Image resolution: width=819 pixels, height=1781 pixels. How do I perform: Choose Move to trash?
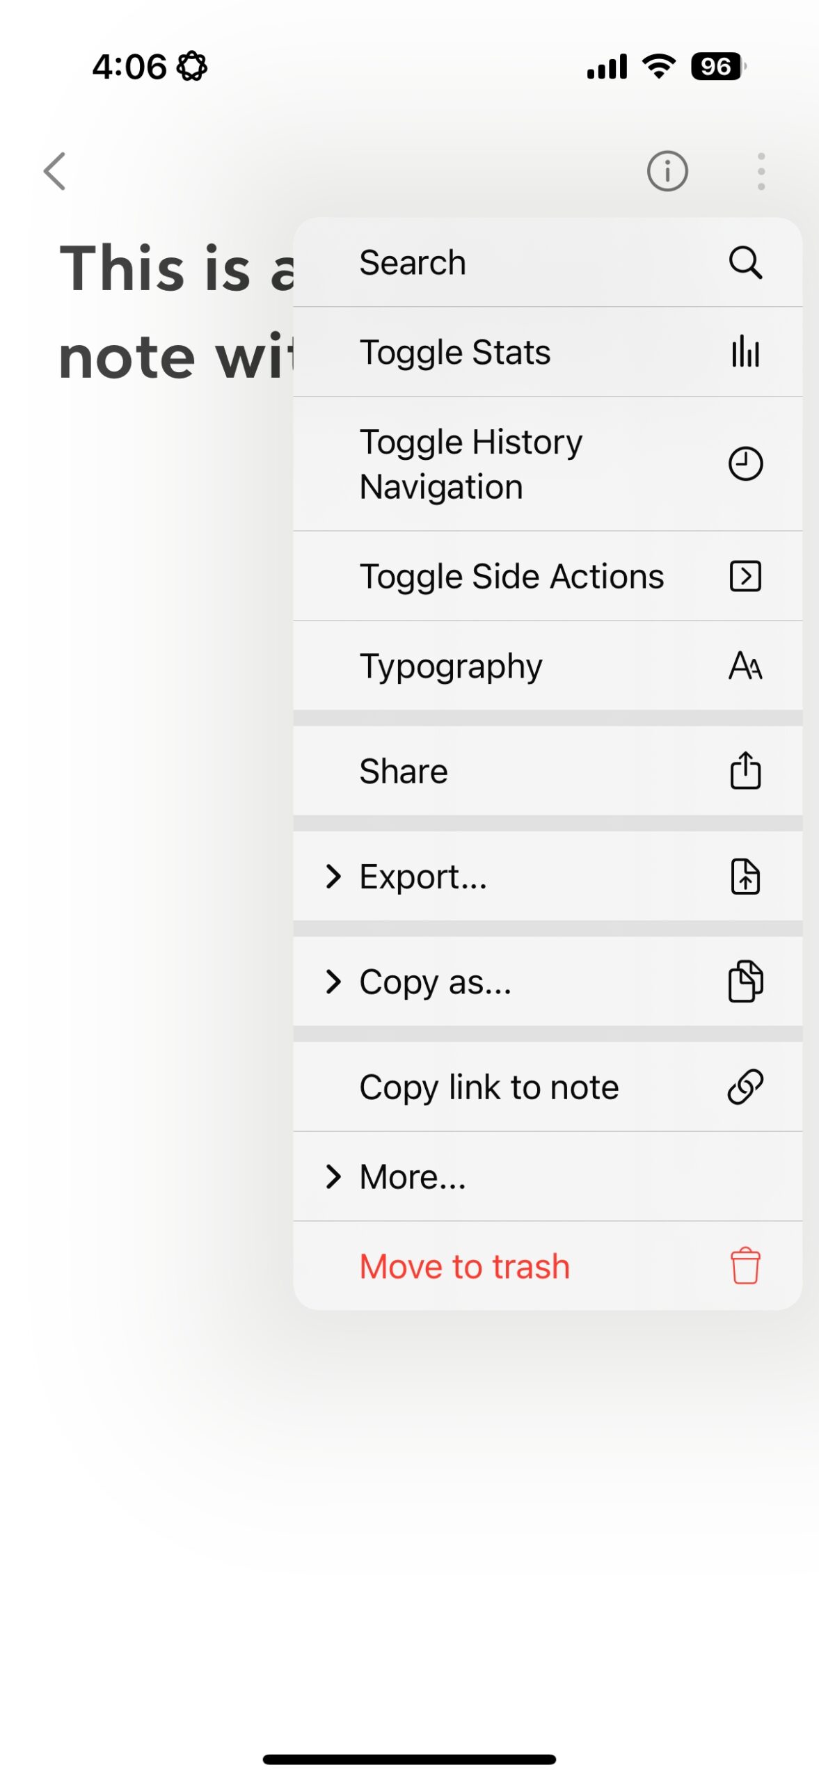(x=464, y=1265)
